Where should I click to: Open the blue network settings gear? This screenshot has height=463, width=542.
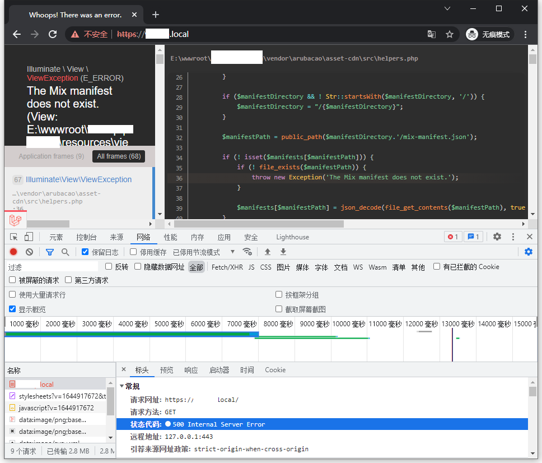pos(529,252)
